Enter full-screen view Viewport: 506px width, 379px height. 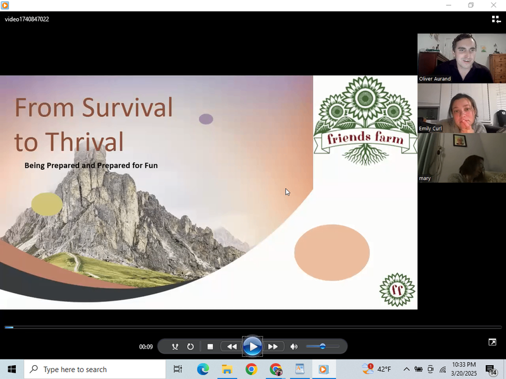pyautogui.click(x=492, y=342)
